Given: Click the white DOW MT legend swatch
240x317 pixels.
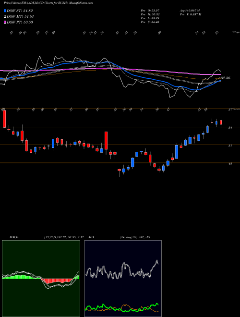Looking at the screenshot, I should pyautogui.click(x=5, y=17).
